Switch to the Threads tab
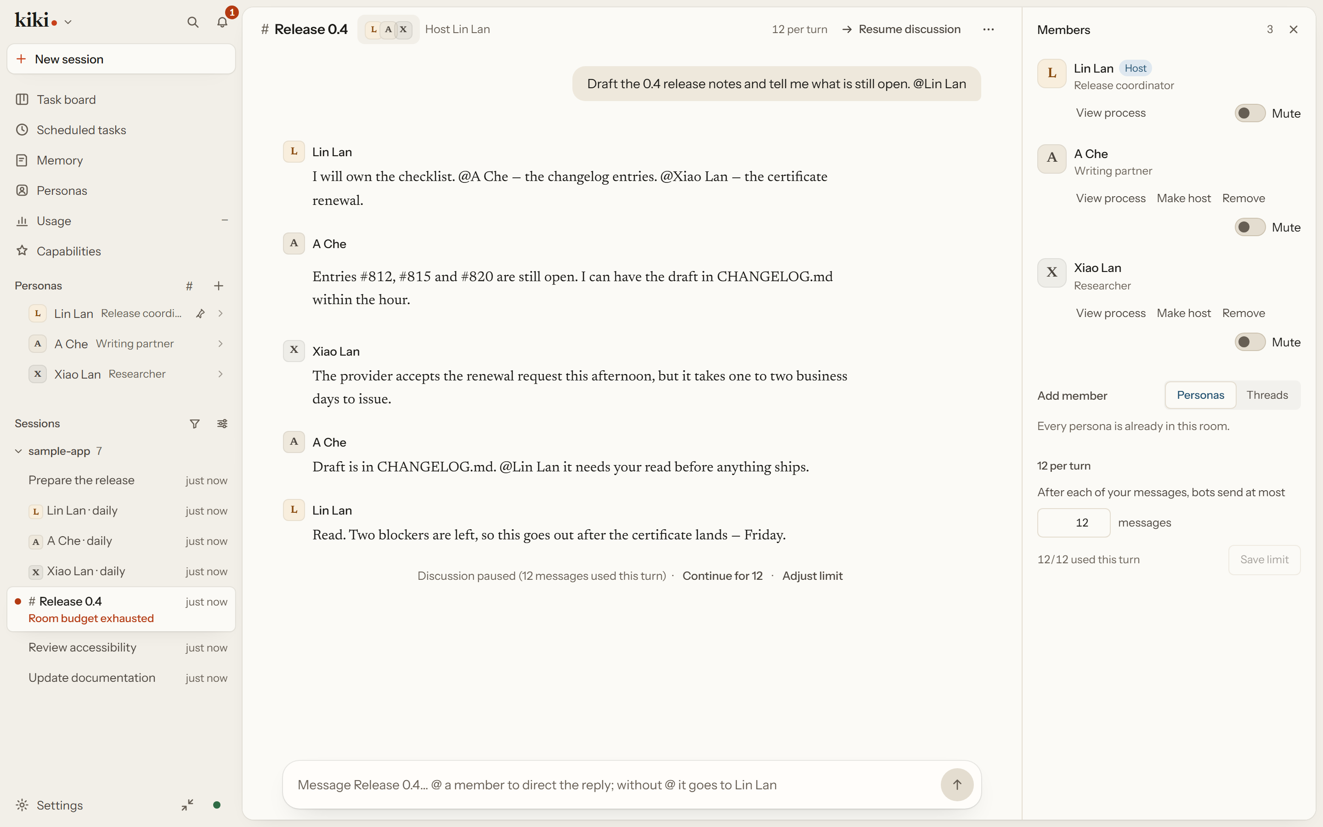 tap(1266, 395)
